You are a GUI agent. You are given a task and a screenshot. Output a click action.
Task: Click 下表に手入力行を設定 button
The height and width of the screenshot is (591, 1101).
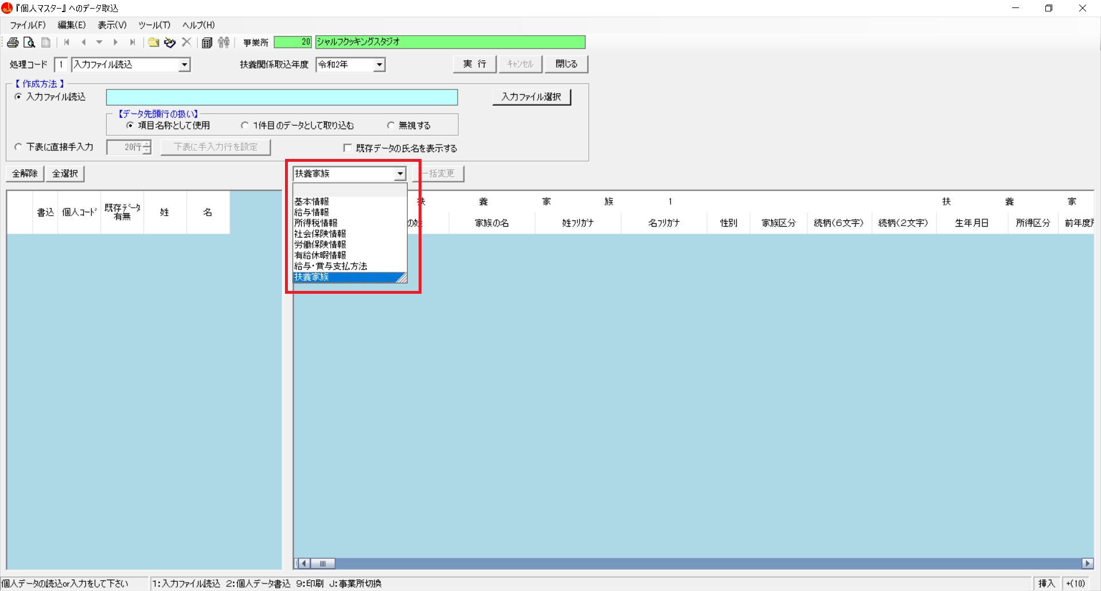point(216,147)
